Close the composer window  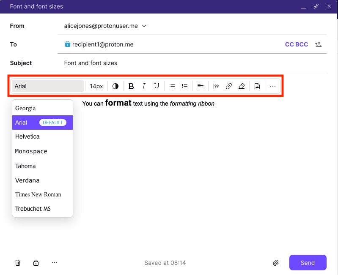(x=329, y=6)
